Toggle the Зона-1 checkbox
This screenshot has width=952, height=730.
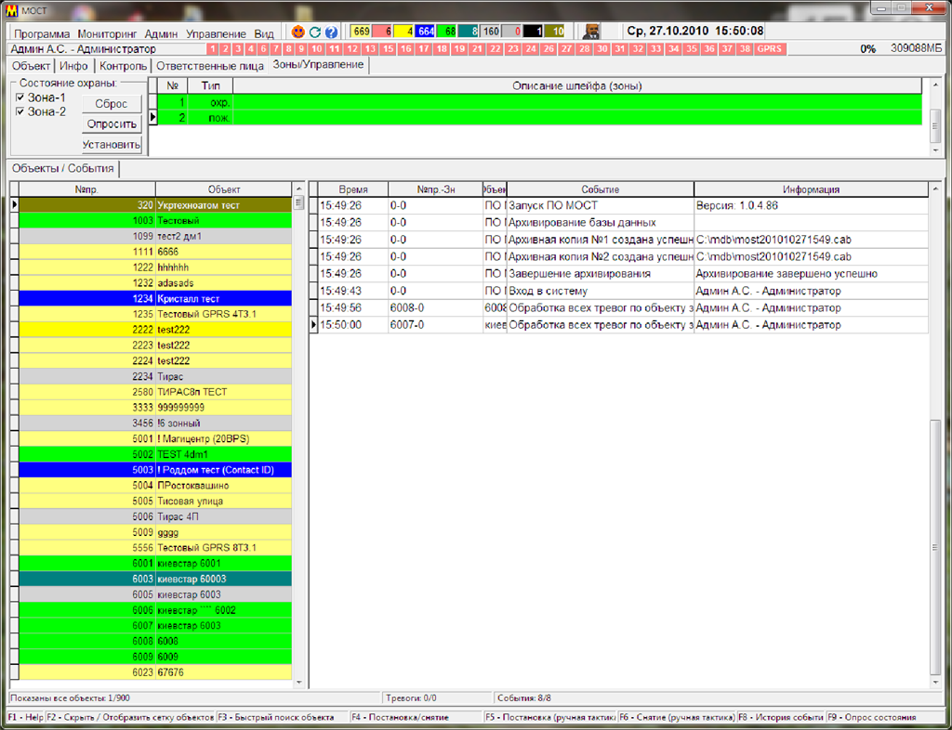[x=20, y=98]
